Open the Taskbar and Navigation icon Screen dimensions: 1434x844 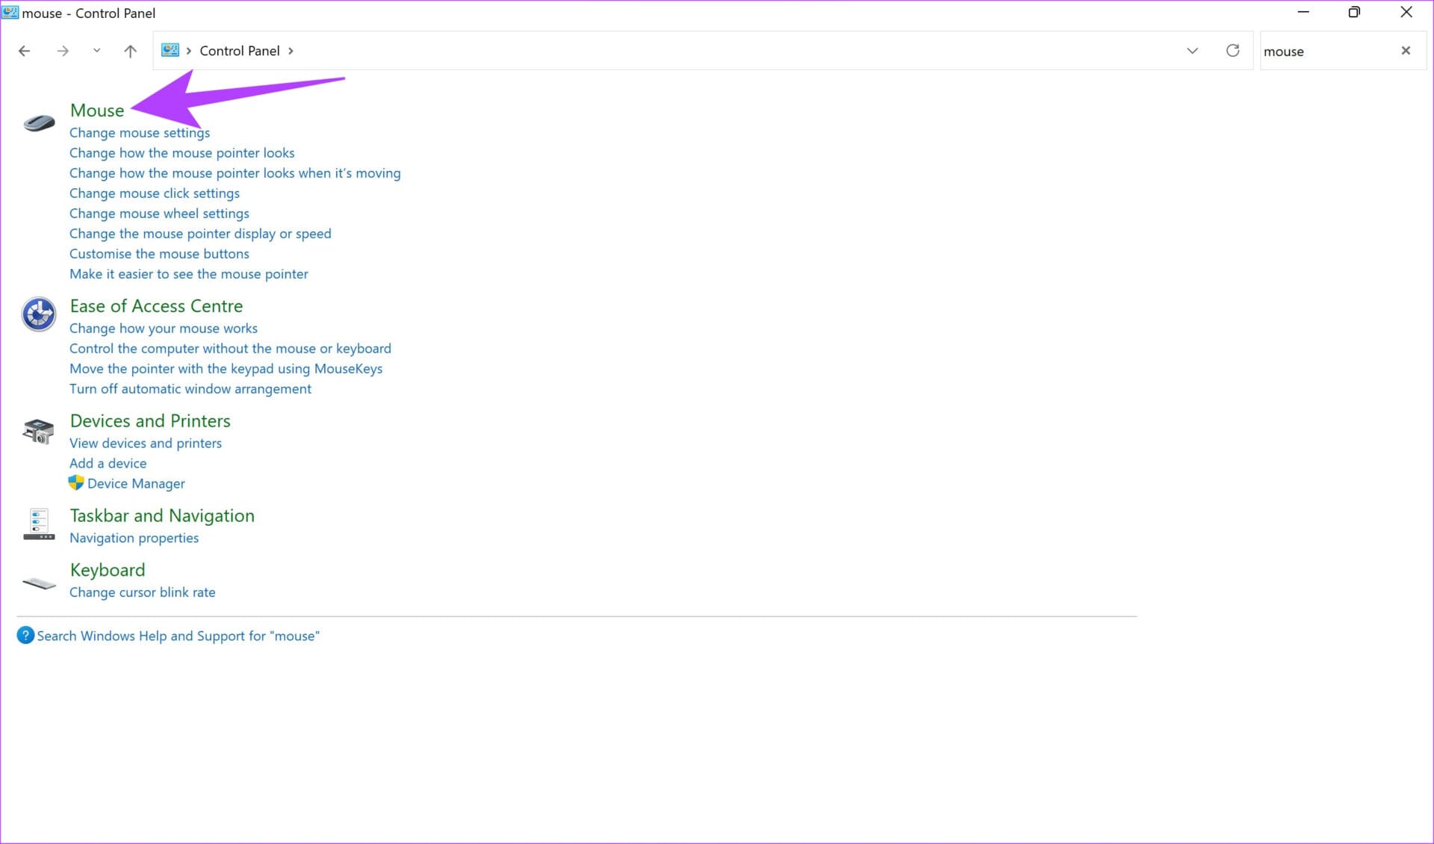[x=39, y=524]
